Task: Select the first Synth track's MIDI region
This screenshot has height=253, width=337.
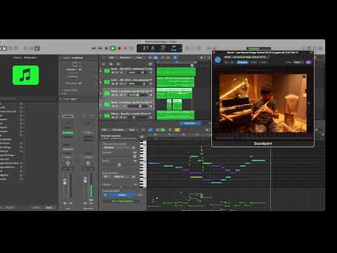Action: point(176,72)
